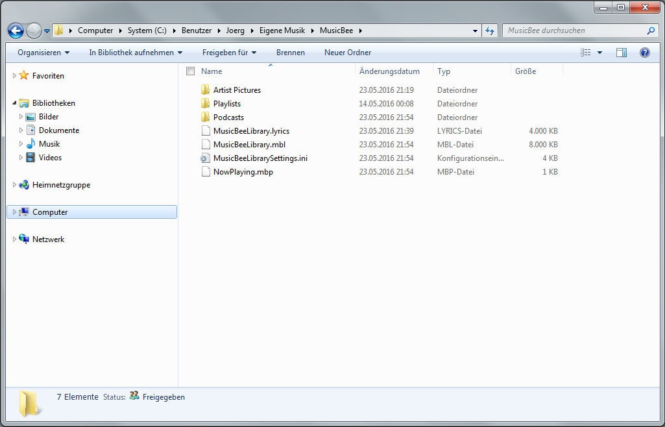Click the Heimnetzgruppe icon
The height and width of the screenshot is (427, 665).
pyautogui.click(x=24, y=184)
